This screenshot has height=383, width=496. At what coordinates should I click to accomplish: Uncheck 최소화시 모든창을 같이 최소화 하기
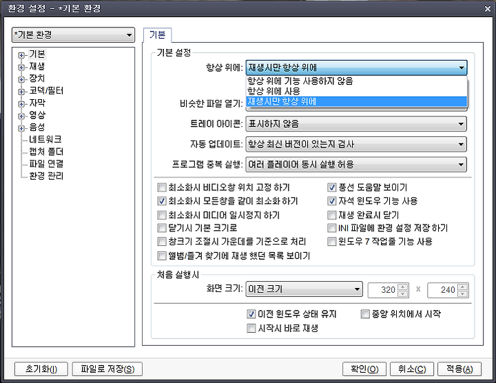click(x=162, y=201)
